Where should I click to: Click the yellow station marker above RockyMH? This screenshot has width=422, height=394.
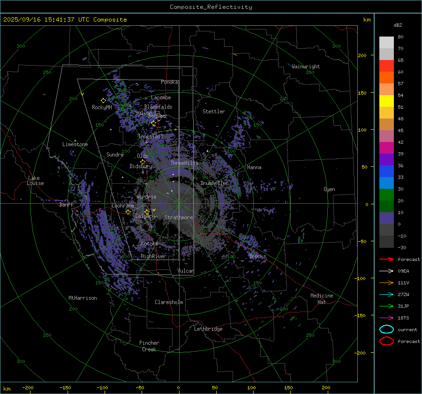[x=103, y=101]
